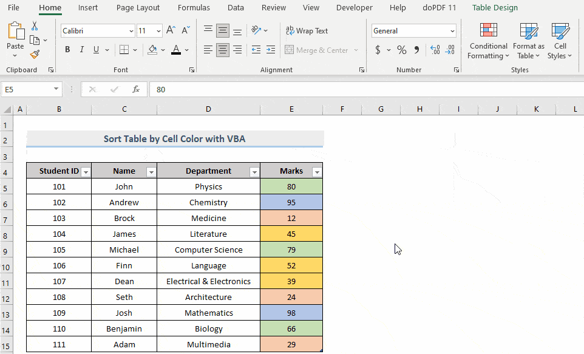Switch to the Table Design tab
Screen dimensions: 584x354
tap(494, 8)
